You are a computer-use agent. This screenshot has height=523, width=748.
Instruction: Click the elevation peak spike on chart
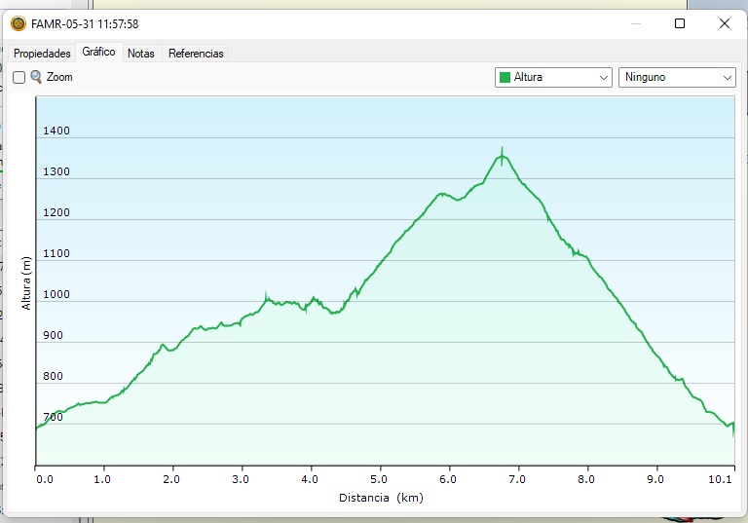[x=502, y=153]
